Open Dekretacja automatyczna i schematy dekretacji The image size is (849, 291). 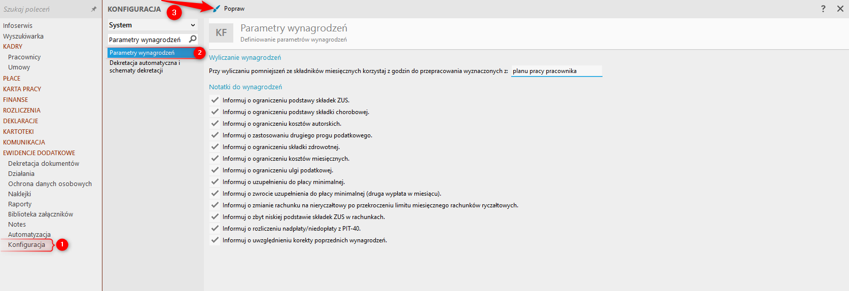click(145, 66)
